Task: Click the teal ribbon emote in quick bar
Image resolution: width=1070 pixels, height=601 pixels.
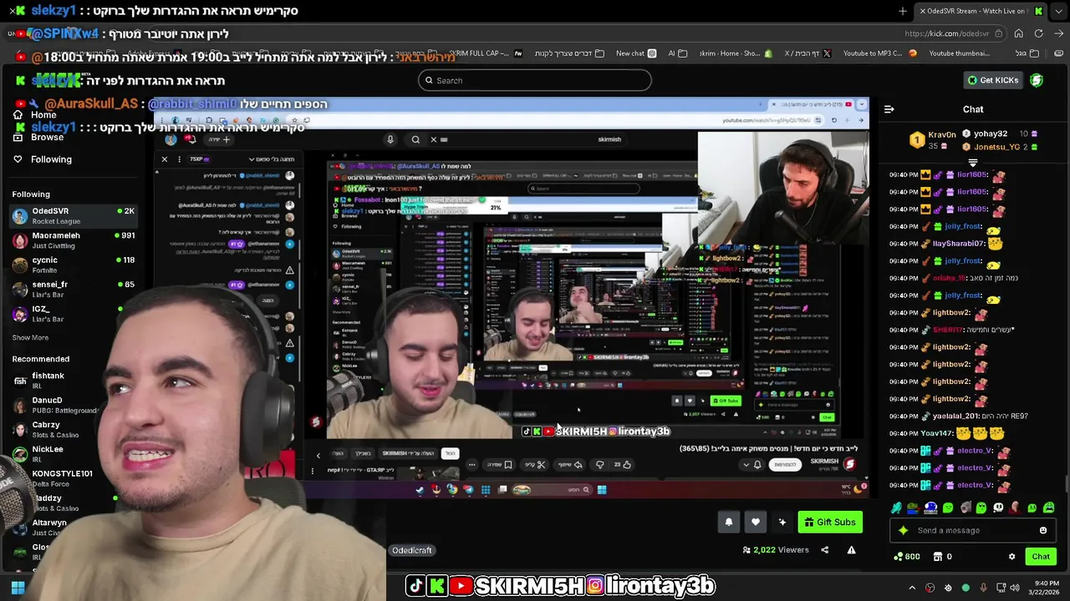Action: (x=896, y=508)
